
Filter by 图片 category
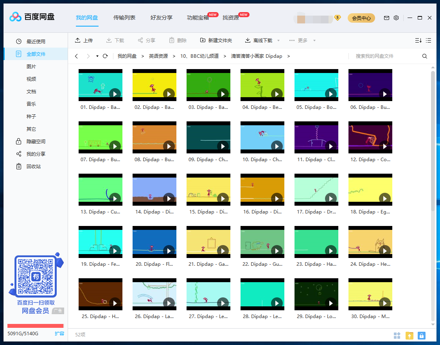coord(31,66)
